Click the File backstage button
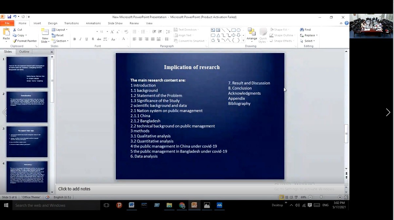The image size is (394, 220). [x=7, y=23]
